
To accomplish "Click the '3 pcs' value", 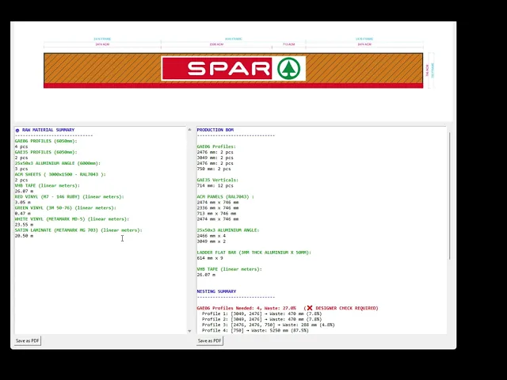I will point(21,169).
